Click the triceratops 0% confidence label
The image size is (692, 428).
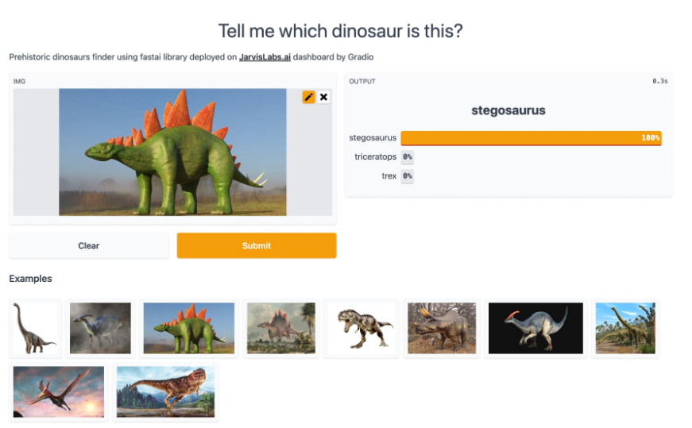407,156
